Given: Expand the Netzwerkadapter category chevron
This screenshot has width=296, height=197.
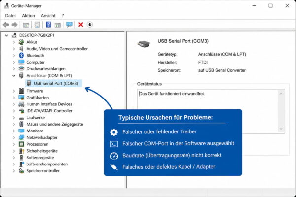Looking at the screenshot, I should click(14, 137).
